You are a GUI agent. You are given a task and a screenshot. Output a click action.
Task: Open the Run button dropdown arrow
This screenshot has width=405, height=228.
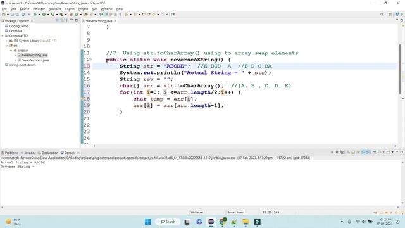tap(48, 15)
